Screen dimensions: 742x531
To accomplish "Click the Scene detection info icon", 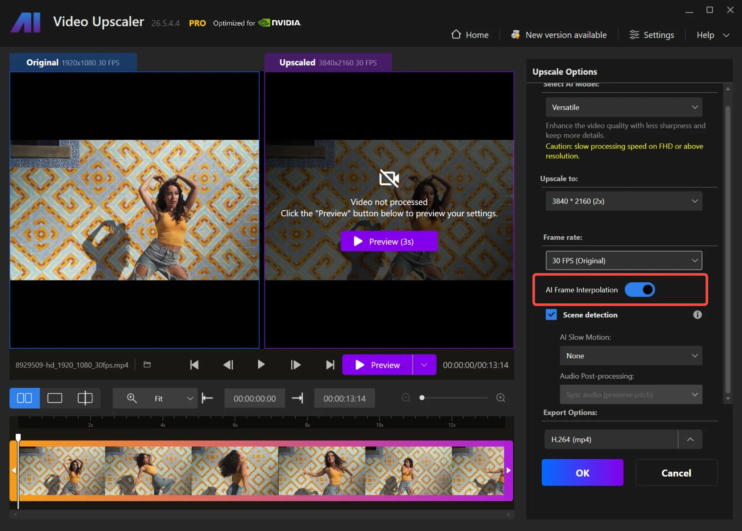I will [697, 315].
